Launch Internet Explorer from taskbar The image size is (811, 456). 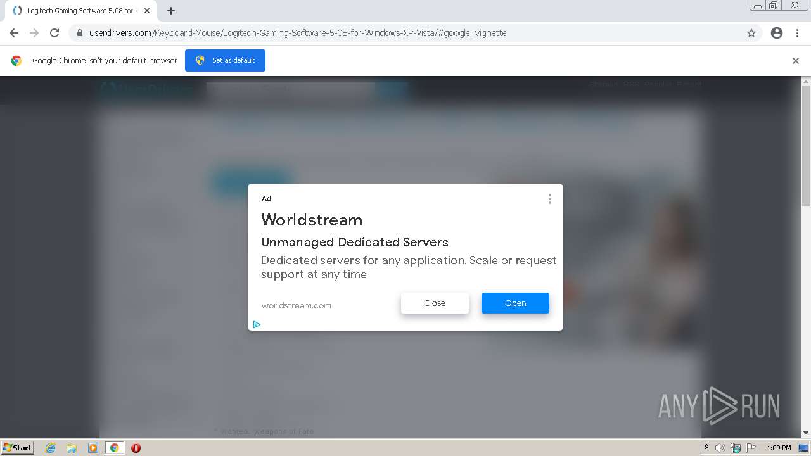(50, 448)
